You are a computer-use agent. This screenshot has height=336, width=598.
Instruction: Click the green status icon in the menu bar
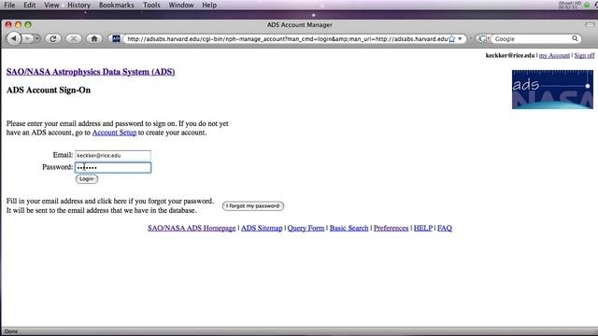pos(587,5)
